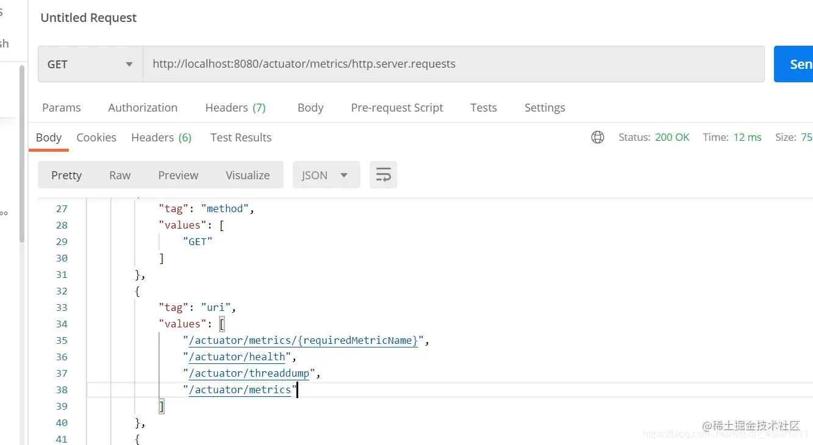This screenshot has height=445, width=813.
Task: Toggle the wrap lines icon
Action: [x=383, y=175]
